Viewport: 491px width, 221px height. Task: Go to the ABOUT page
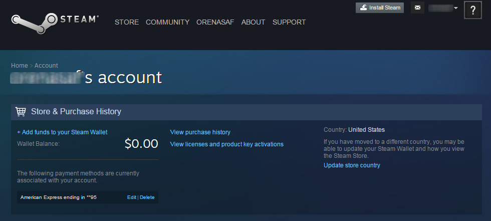(x=253, y=22)
